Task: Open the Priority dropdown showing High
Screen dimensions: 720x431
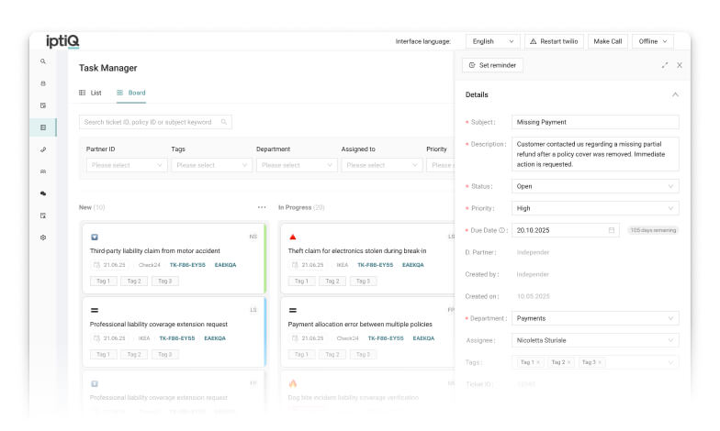Action: tap(595, 208)
